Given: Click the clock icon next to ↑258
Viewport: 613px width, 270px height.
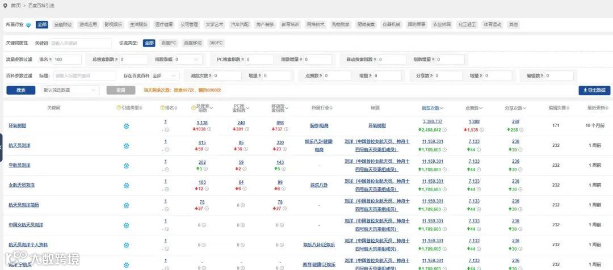Looking at the screenshot, I should tap(522, 129).
